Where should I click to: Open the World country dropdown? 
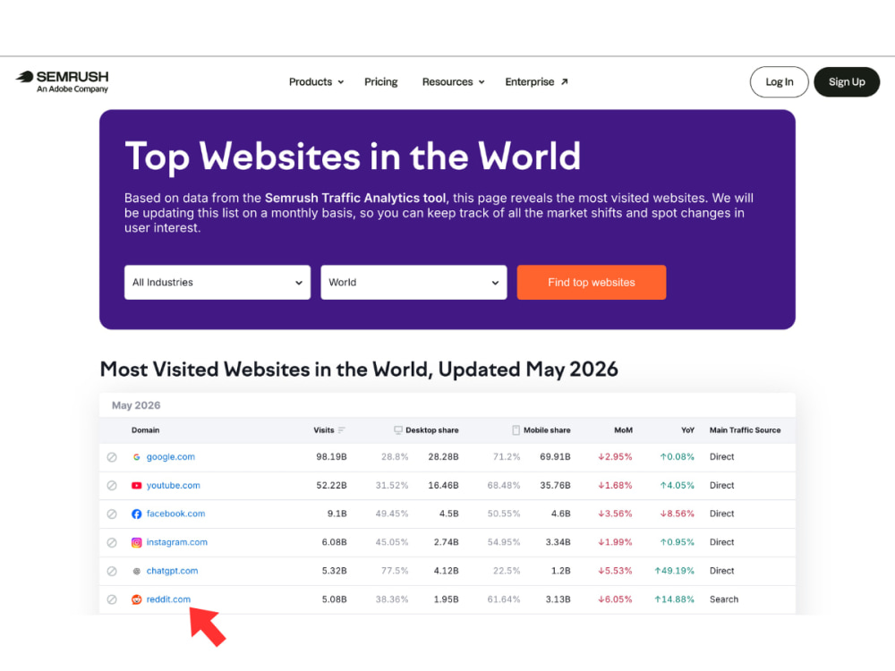point(413,283)
